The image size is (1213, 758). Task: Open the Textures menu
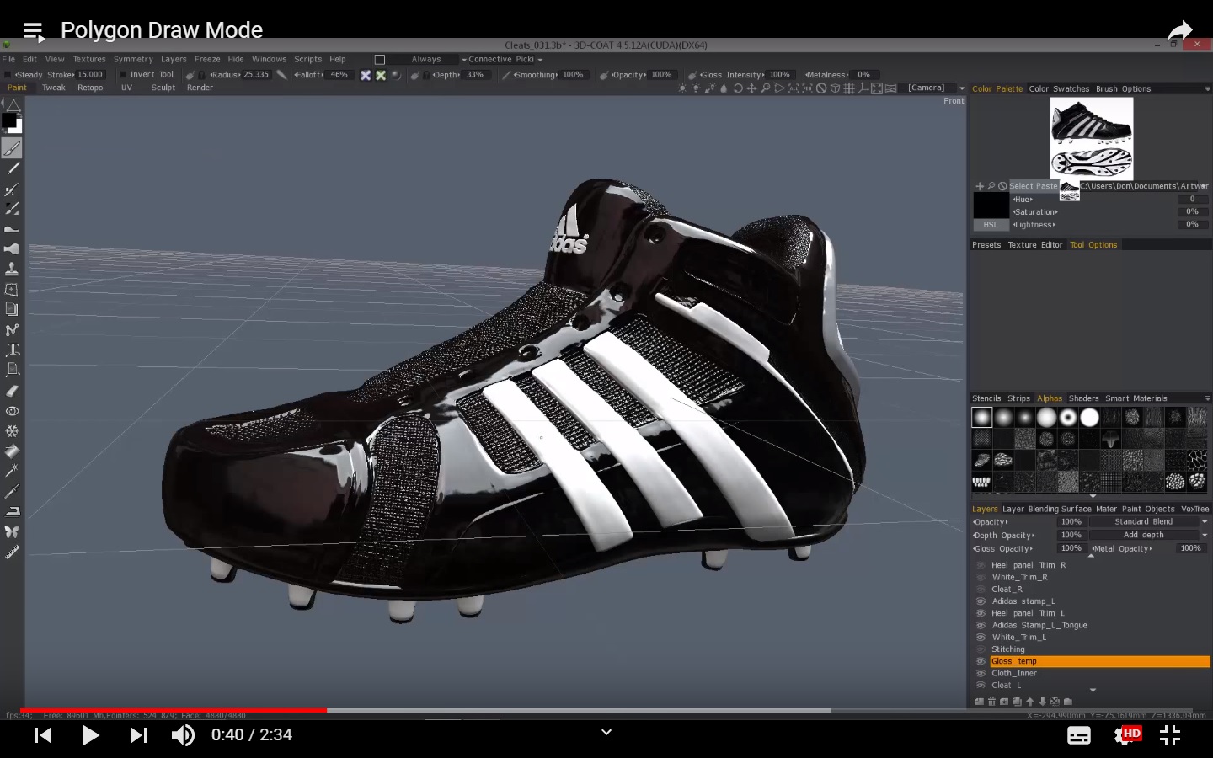[x=89, y=60]
